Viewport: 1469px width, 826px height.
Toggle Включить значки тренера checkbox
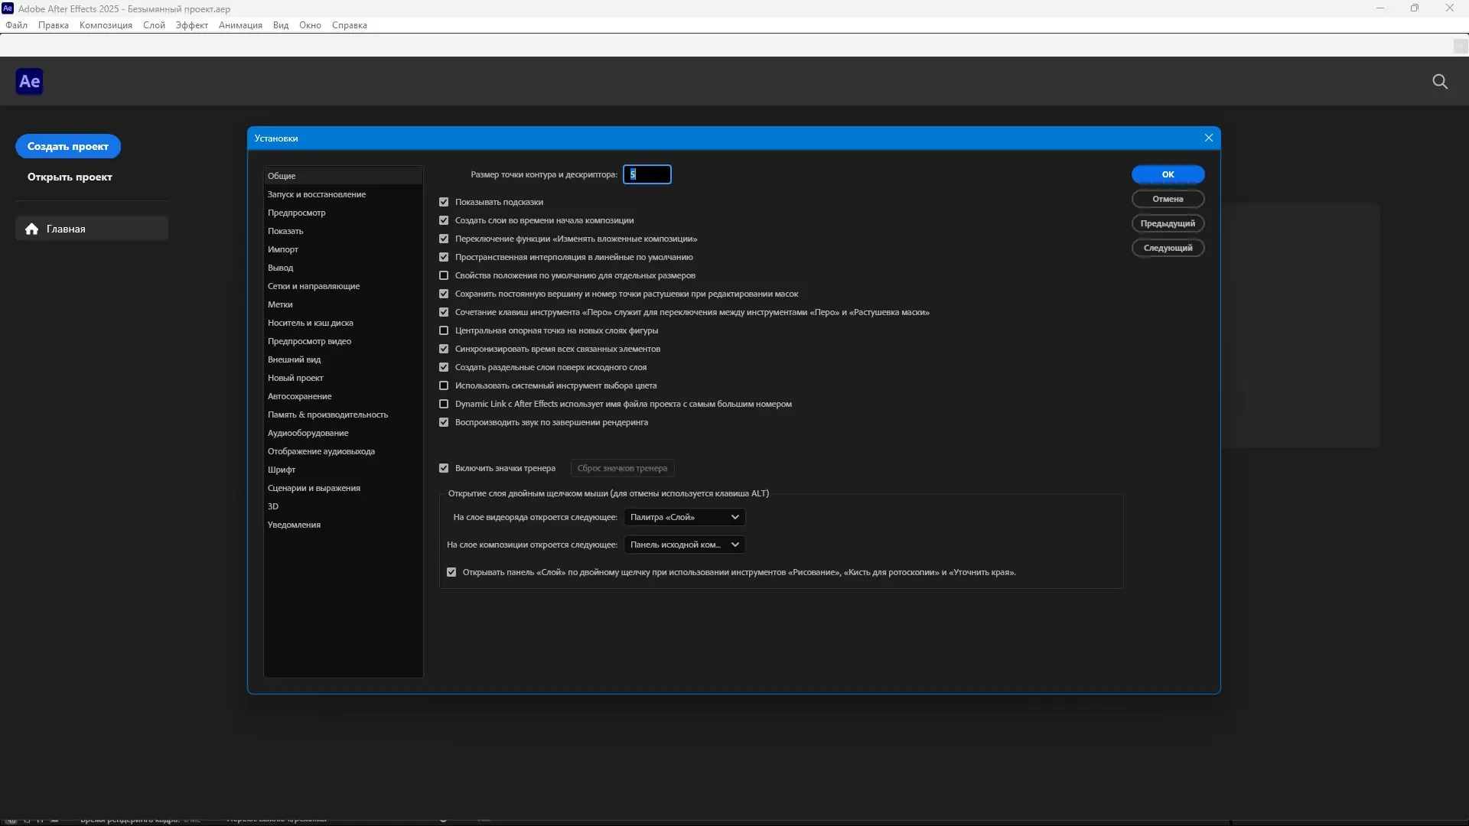pyautogui.click(x=444, y=468)
